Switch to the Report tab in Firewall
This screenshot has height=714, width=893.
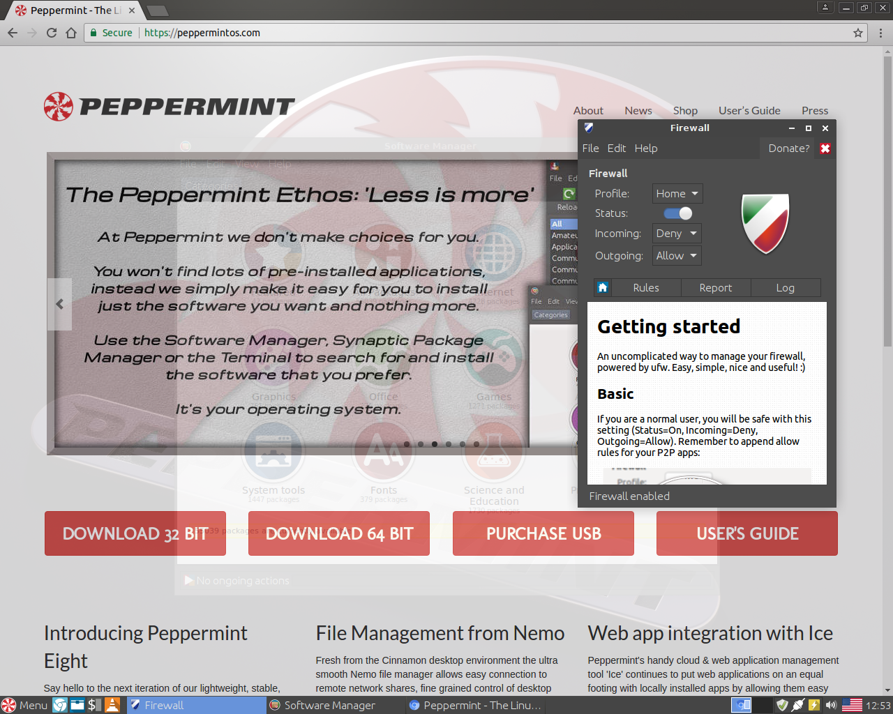pos(716,287)
